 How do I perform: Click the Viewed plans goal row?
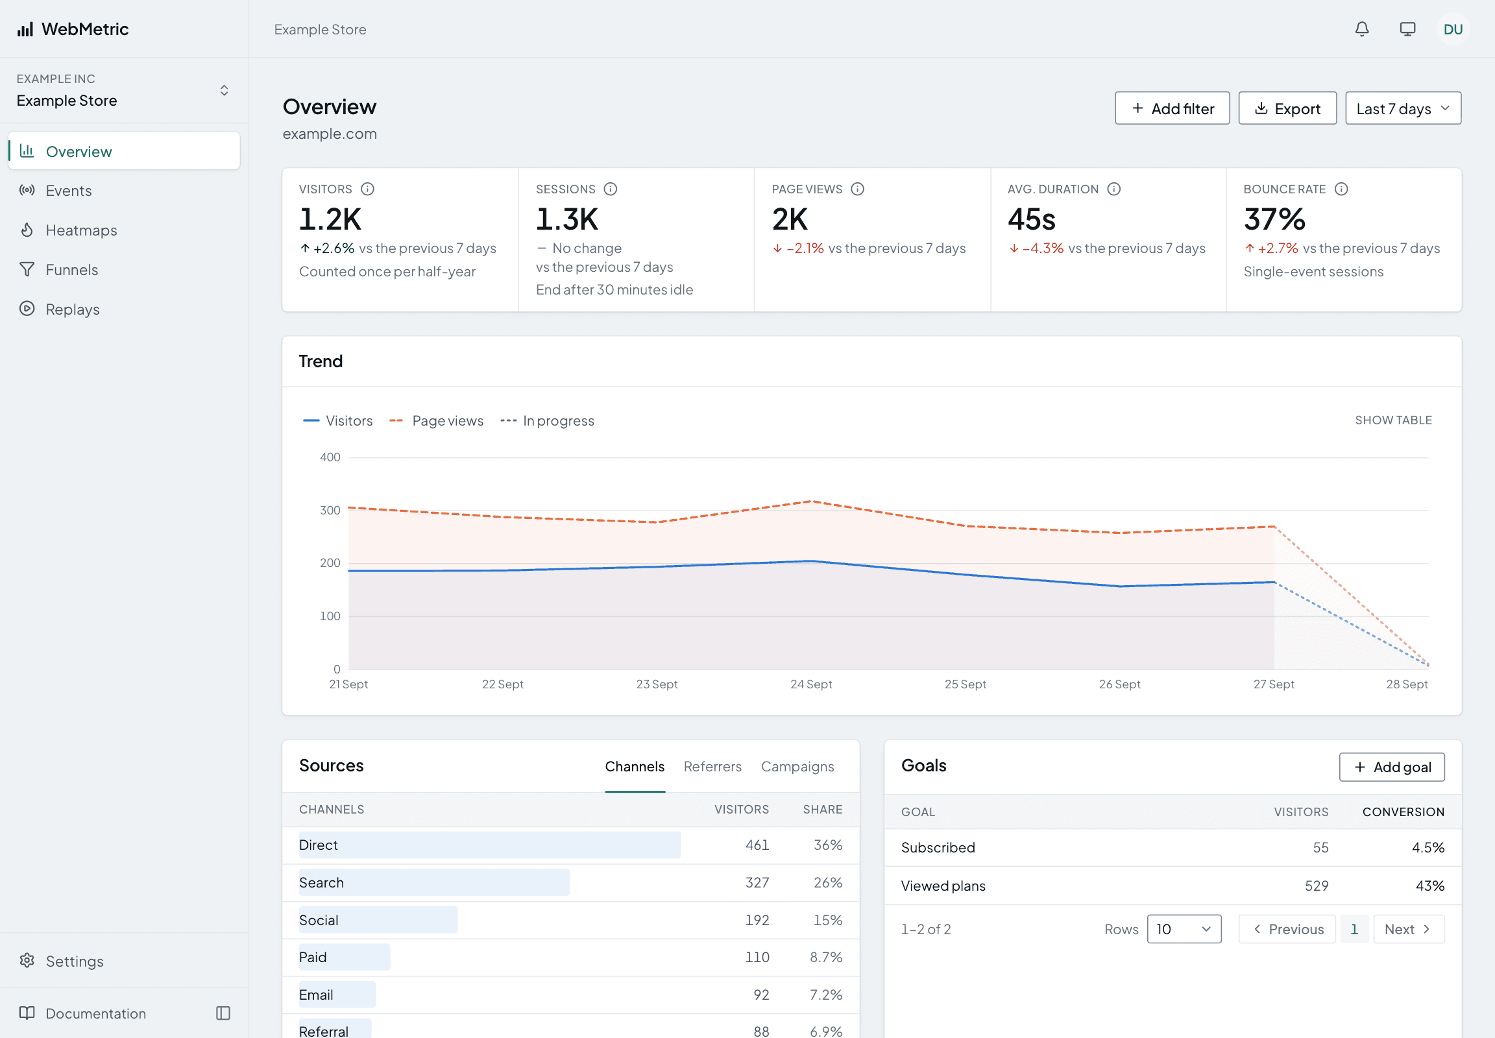[1173, 885]
